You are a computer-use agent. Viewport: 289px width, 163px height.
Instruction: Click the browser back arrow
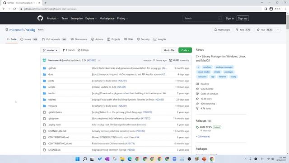4,9
